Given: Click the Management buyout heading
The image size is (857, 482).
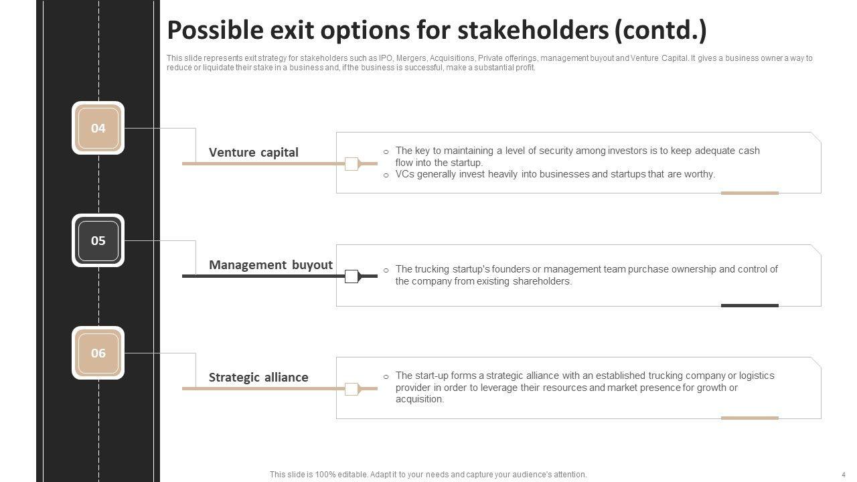Looking at the screenshot, I should (x=270, y=264).
